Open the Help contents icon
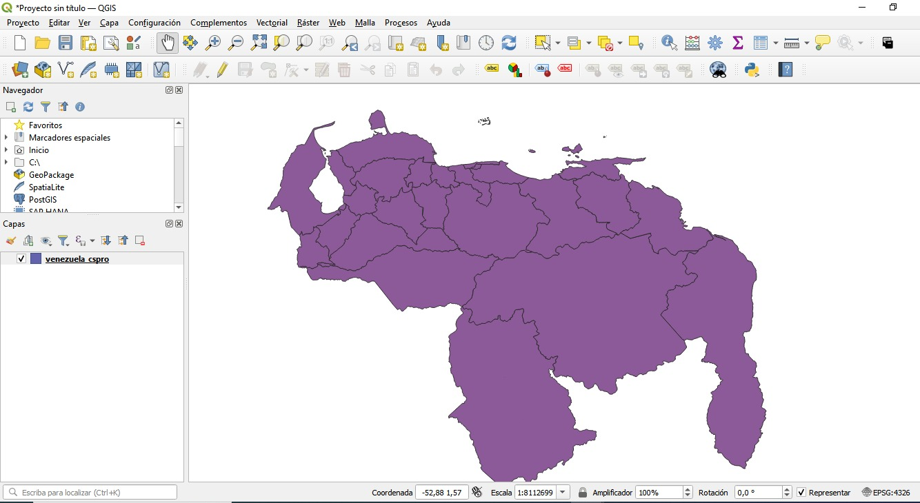The width and height of the screenshot is (920, 503). point(786,70)
